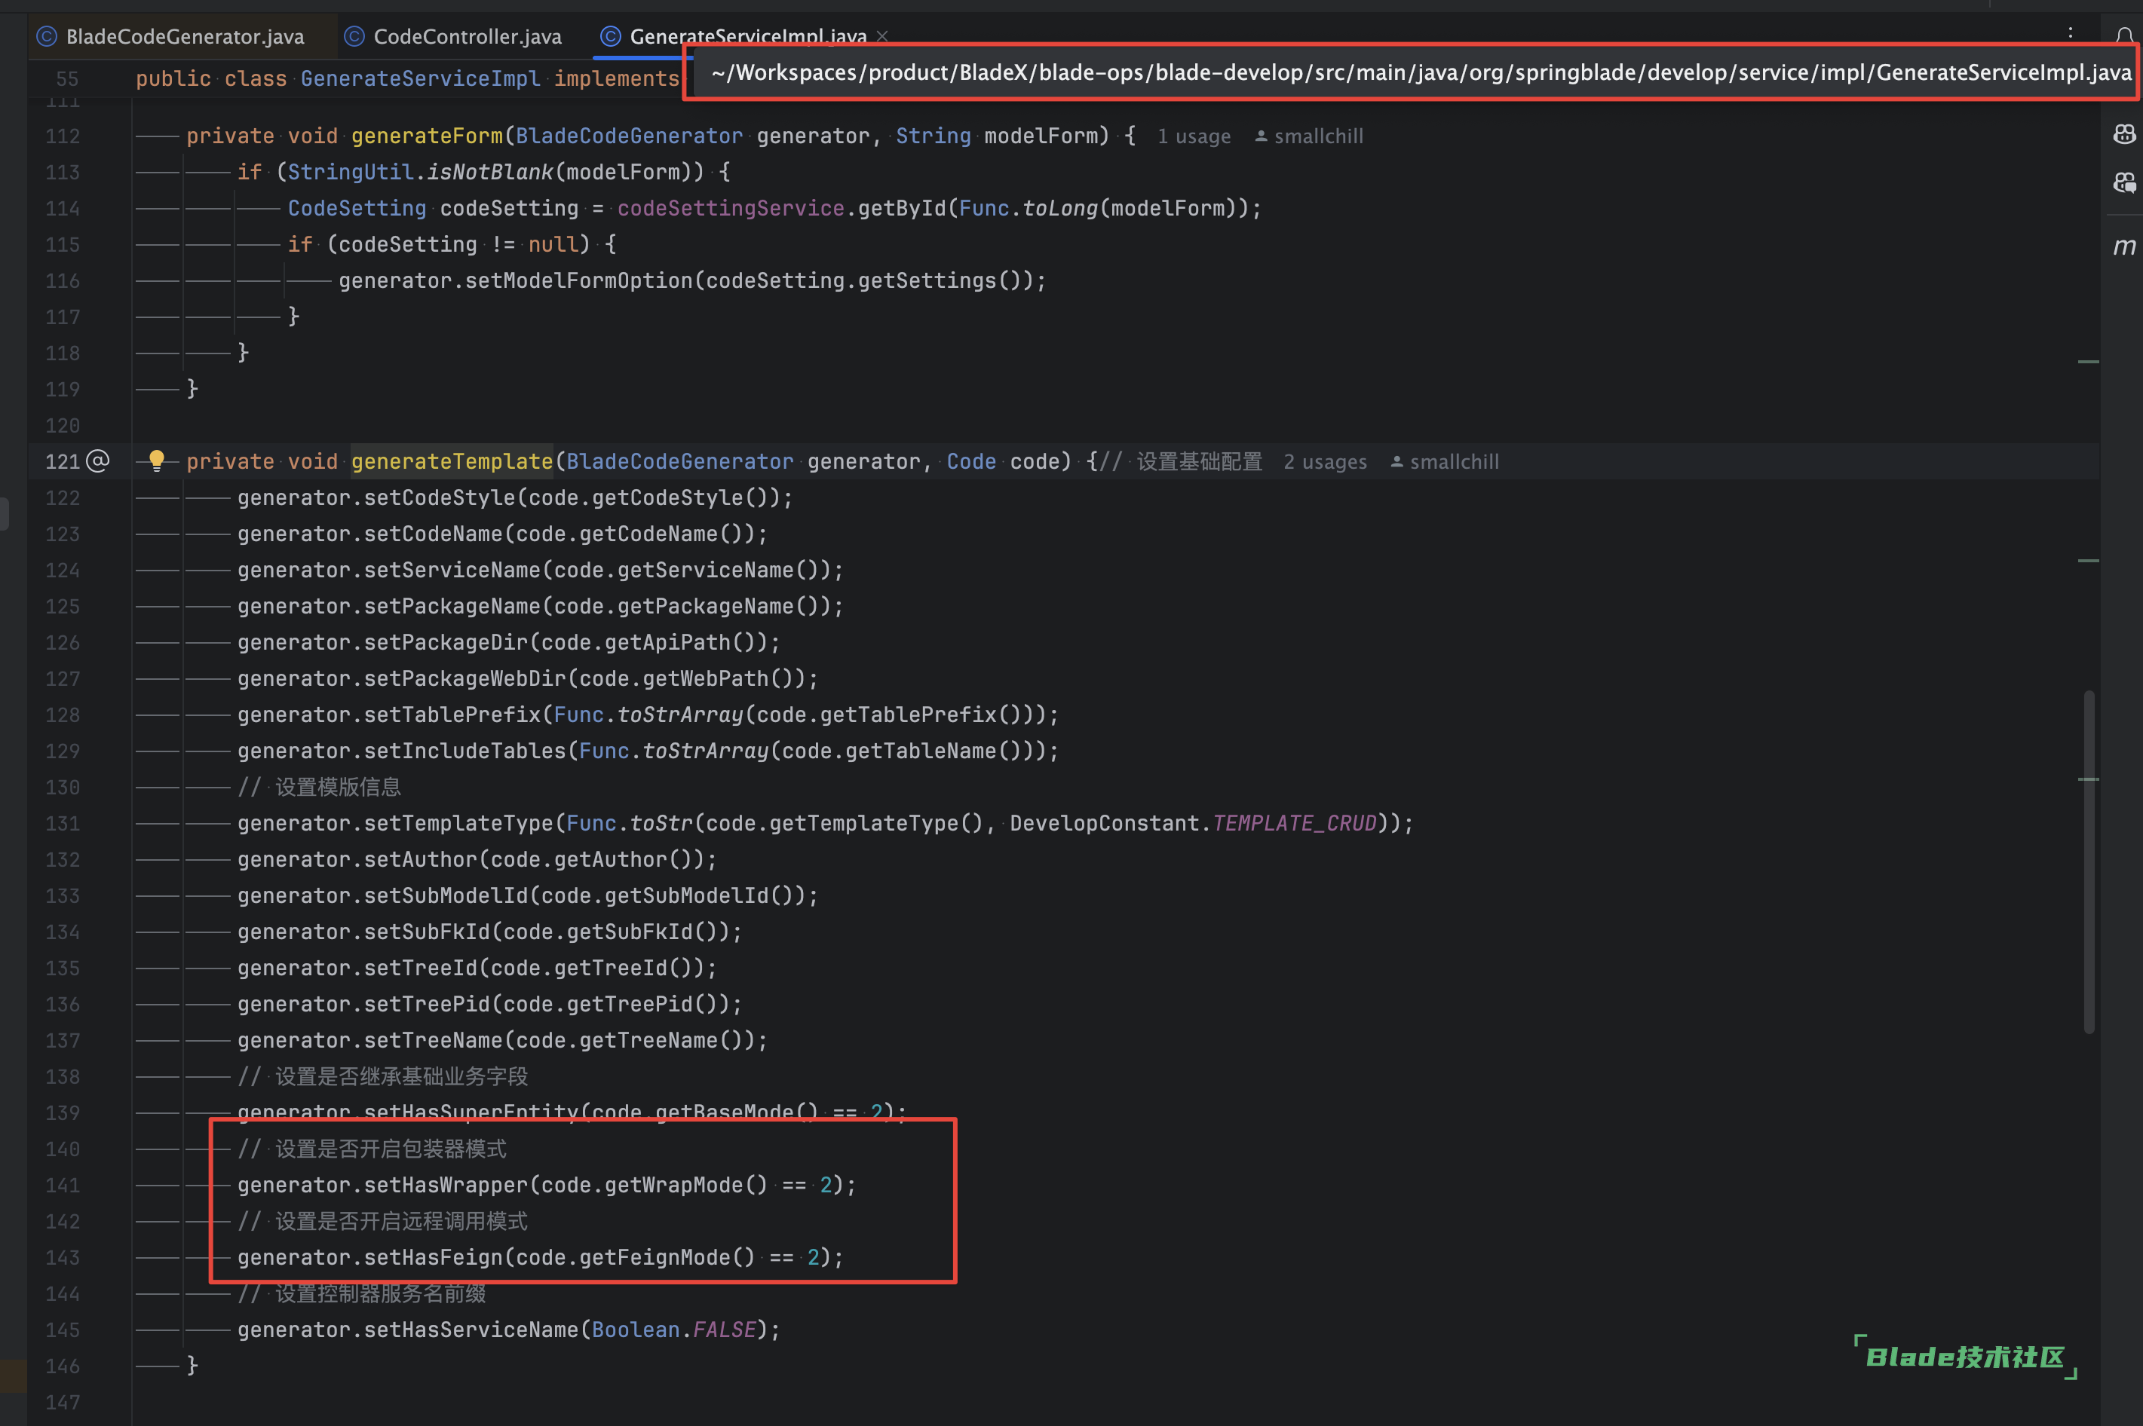Click the '// 设置是否开启远程调用模式' comment
Image resolution: width=2143 pixels, height=1426 pixels.
click(383, 1222)
